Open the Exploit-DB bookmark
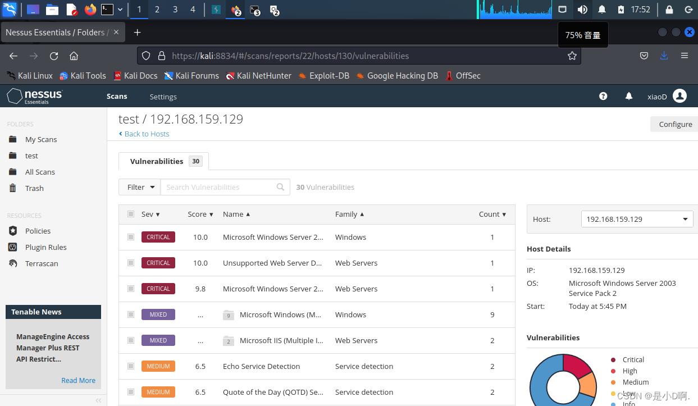This screenshot has height=406, width=698. point(323,76)
